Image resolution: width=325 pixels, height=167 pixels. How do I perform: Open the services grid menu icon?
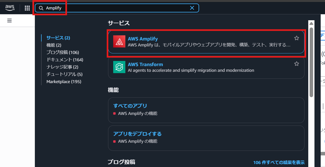[27, 8]
